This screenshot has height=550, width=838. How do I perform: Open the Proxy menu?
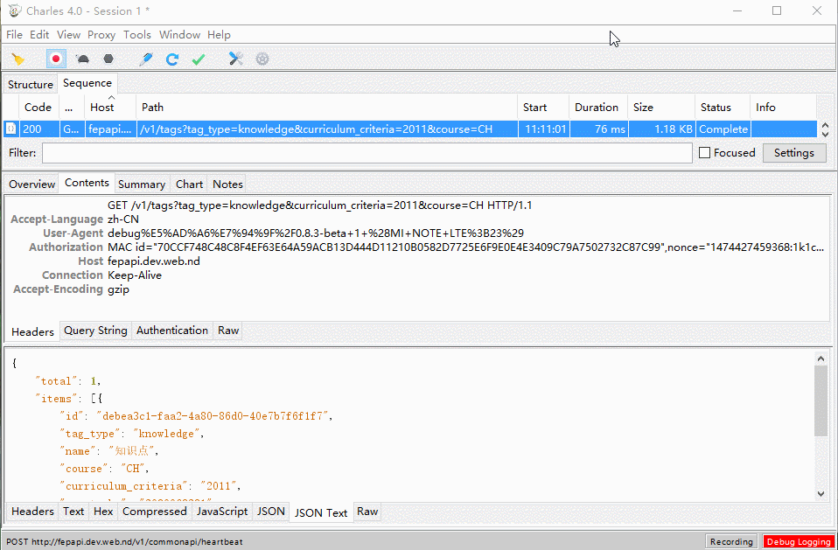(101, 35)
